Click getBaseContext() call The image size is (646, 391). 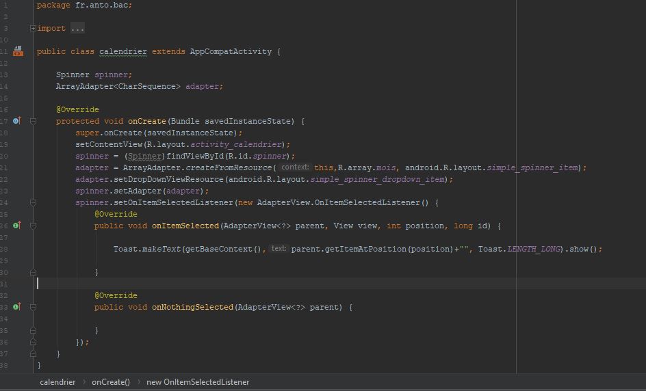pos(224,249)
